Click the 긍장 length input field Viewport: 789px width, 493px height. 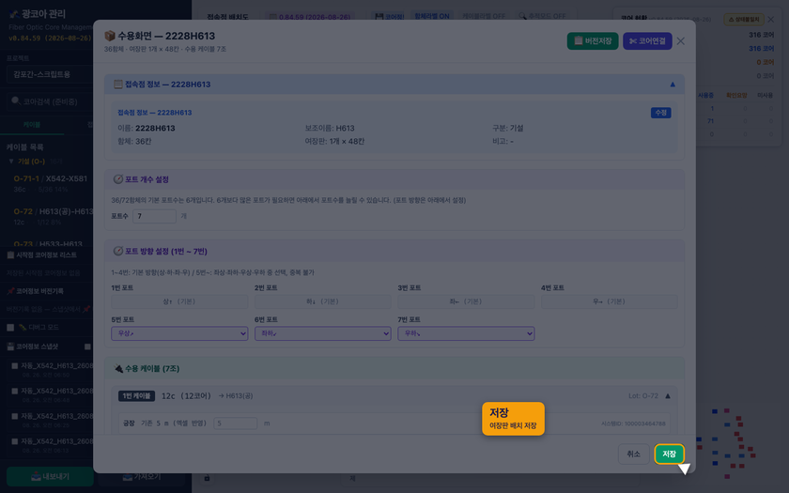click(235, 424)
